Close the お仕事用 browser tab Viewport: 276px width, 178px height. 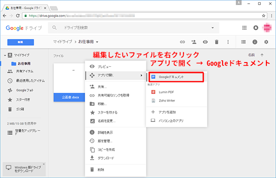pyautogui.click(x=45, y=8)
